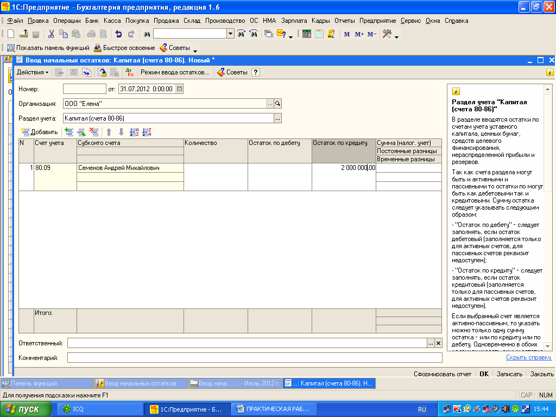Select the Семенов Андрей Михайлович cell
556x417 pixels.
point(130,168)
